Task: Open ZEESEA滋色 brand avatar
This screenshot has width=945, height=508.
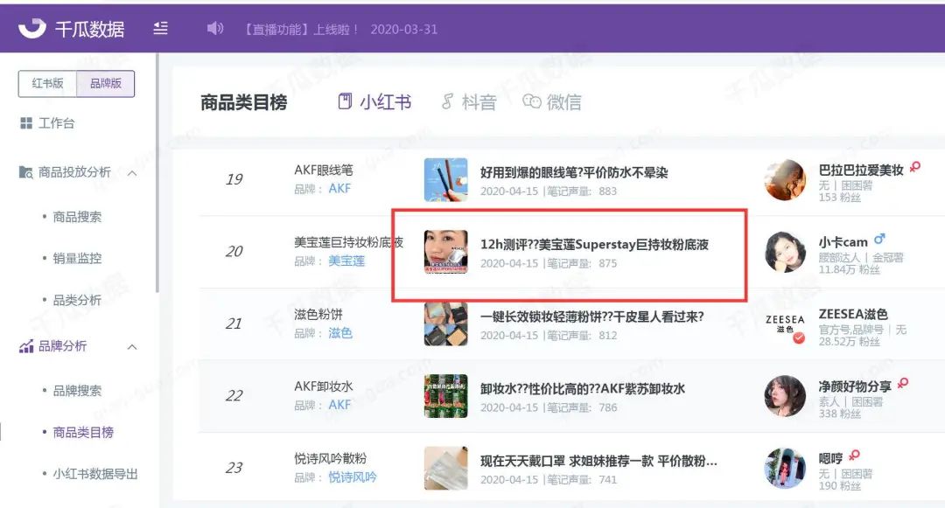Action: (785, 324)
